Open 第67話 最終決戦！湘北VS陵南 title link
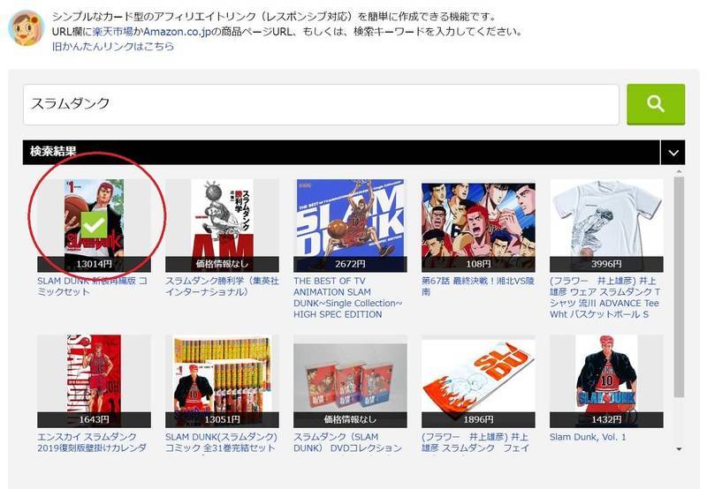Viewport: 707px width, 489px height. (478, 286)
